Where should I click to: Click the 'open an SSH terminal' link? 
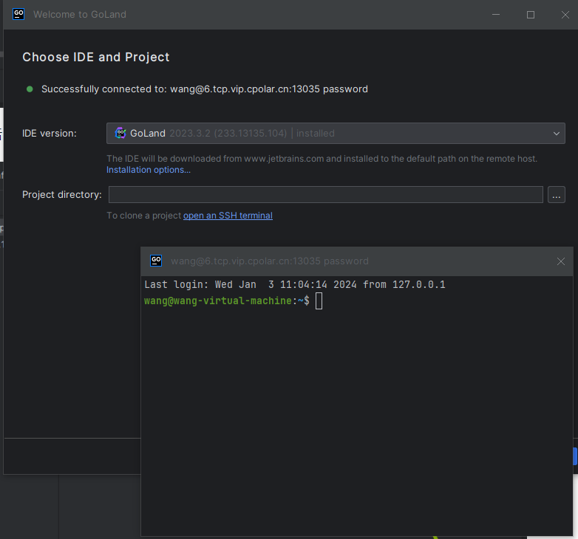point(228,216)
